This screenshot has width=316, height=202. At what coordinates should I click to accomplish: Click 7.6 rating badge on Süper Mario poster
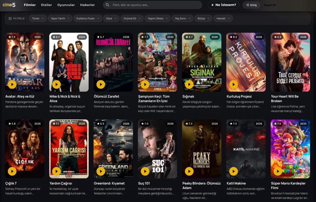pos(278,124)
